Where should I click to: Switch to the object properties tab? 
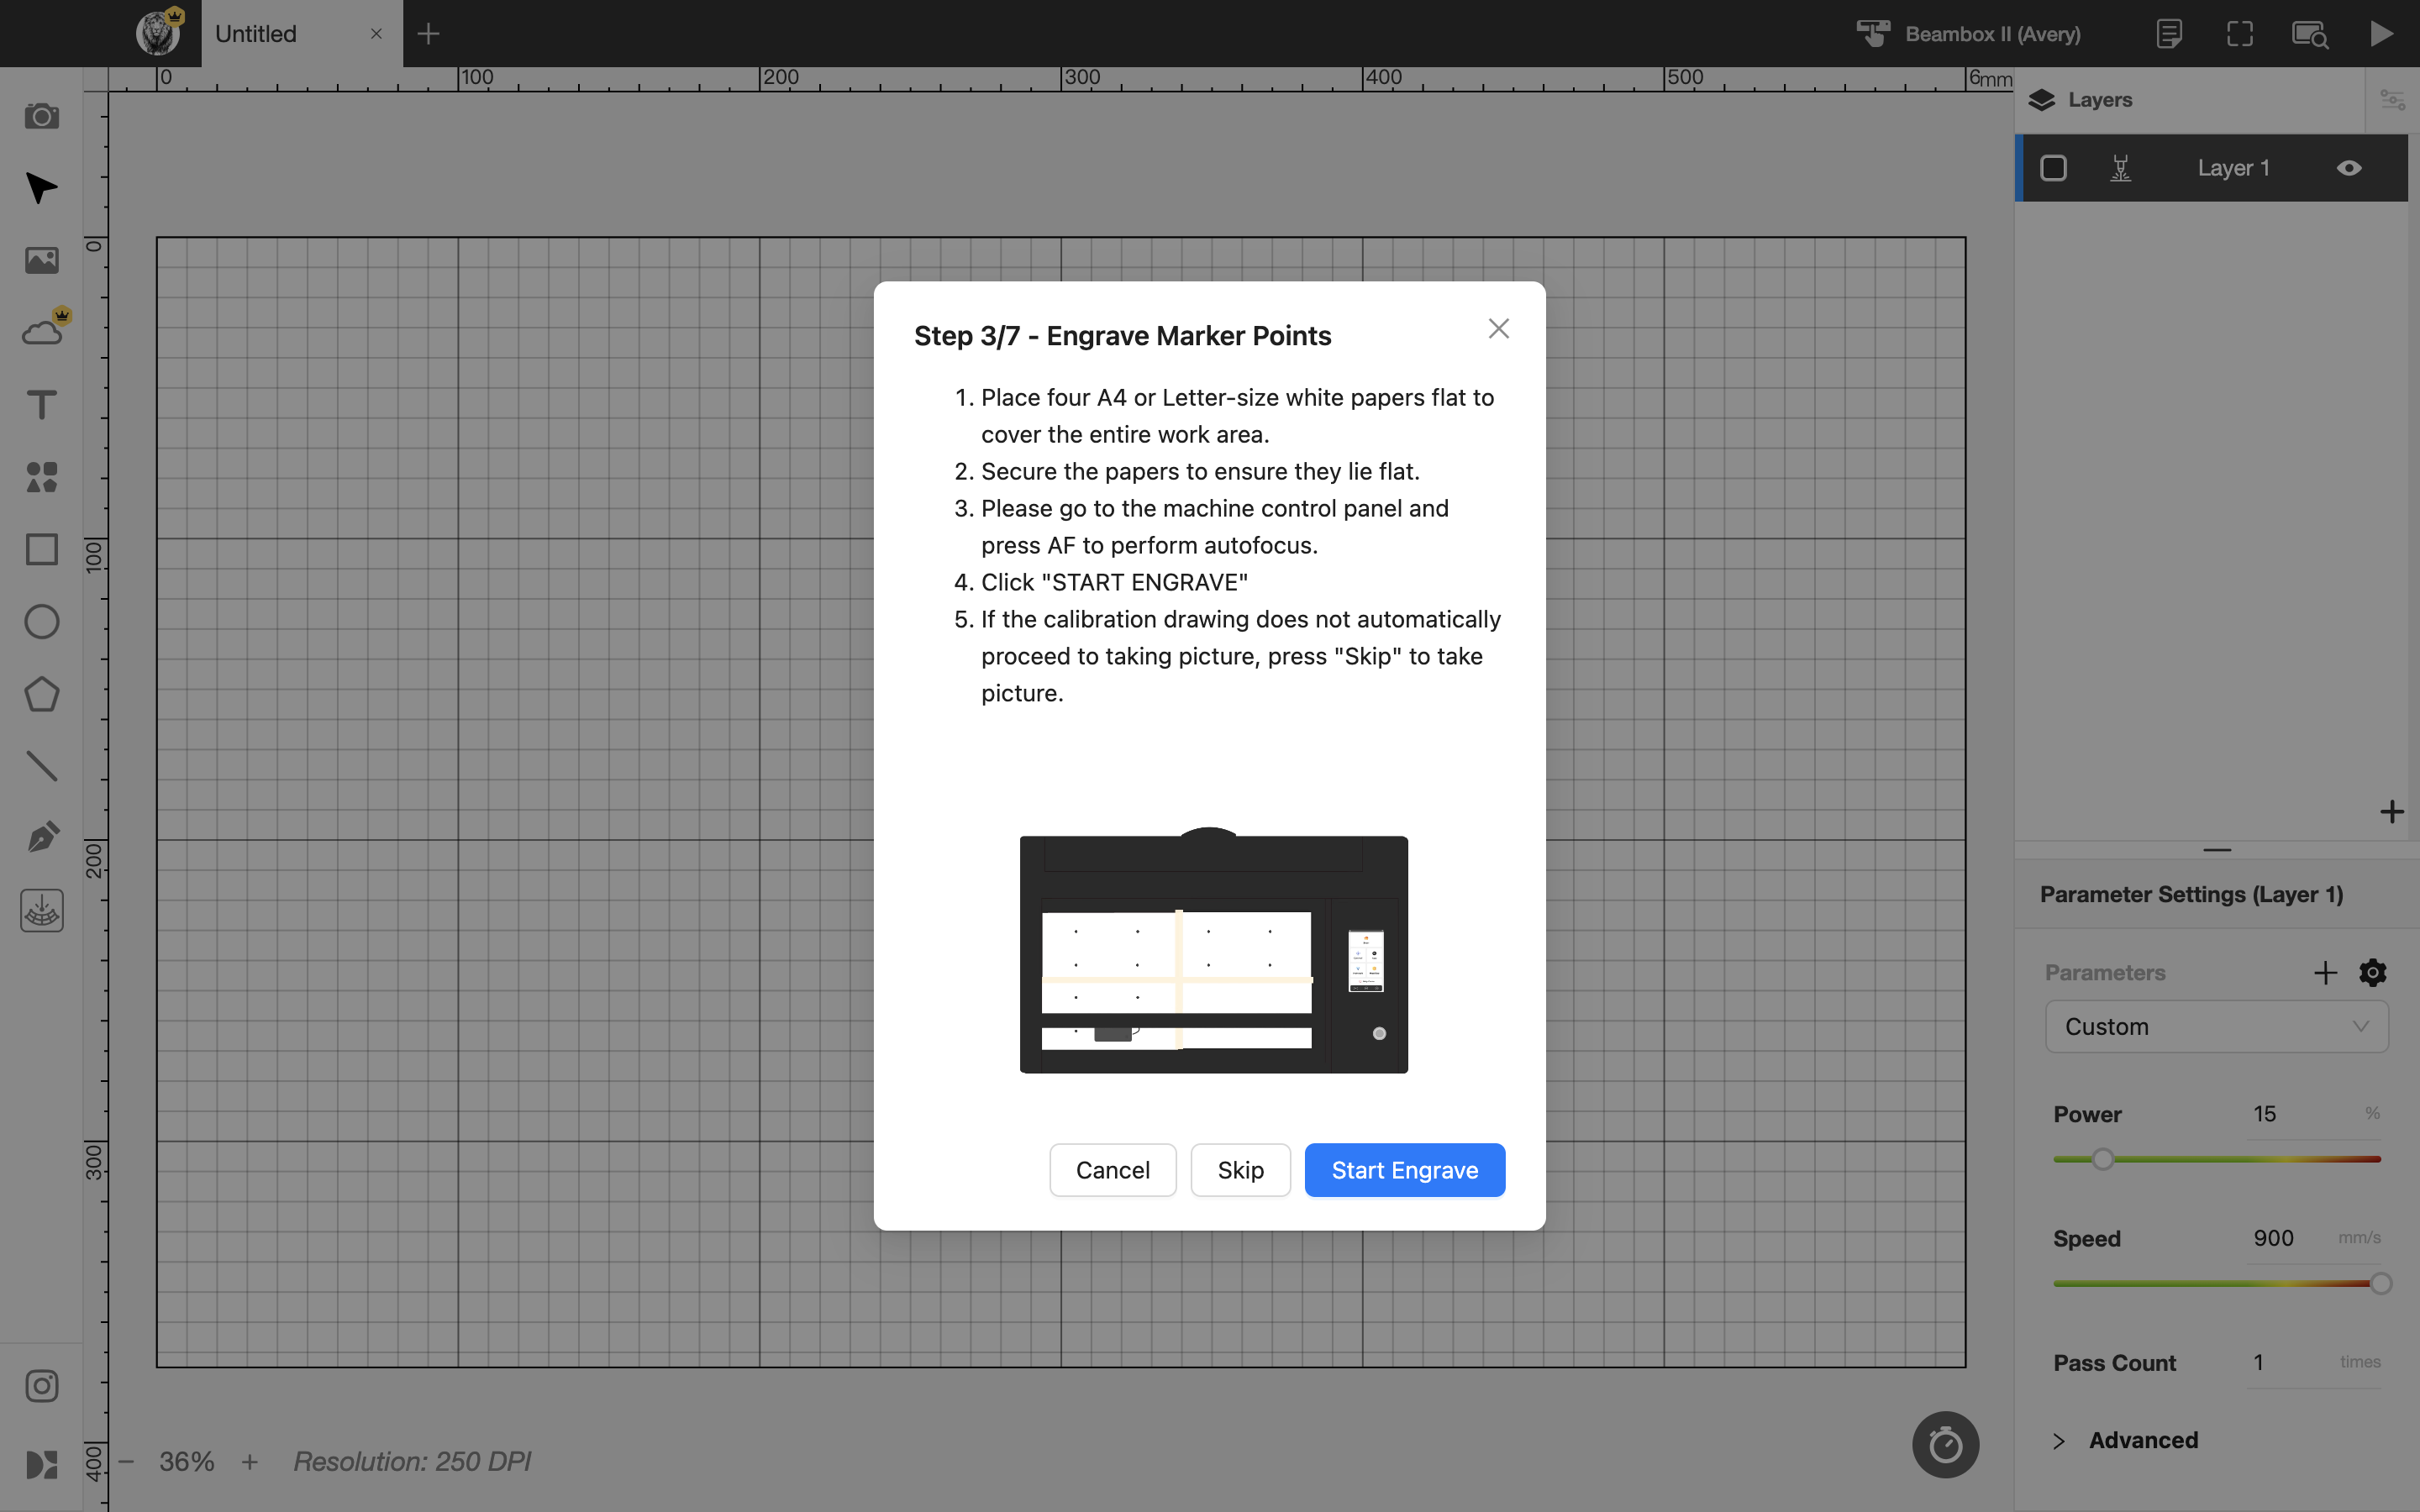tap(2392, 100)
